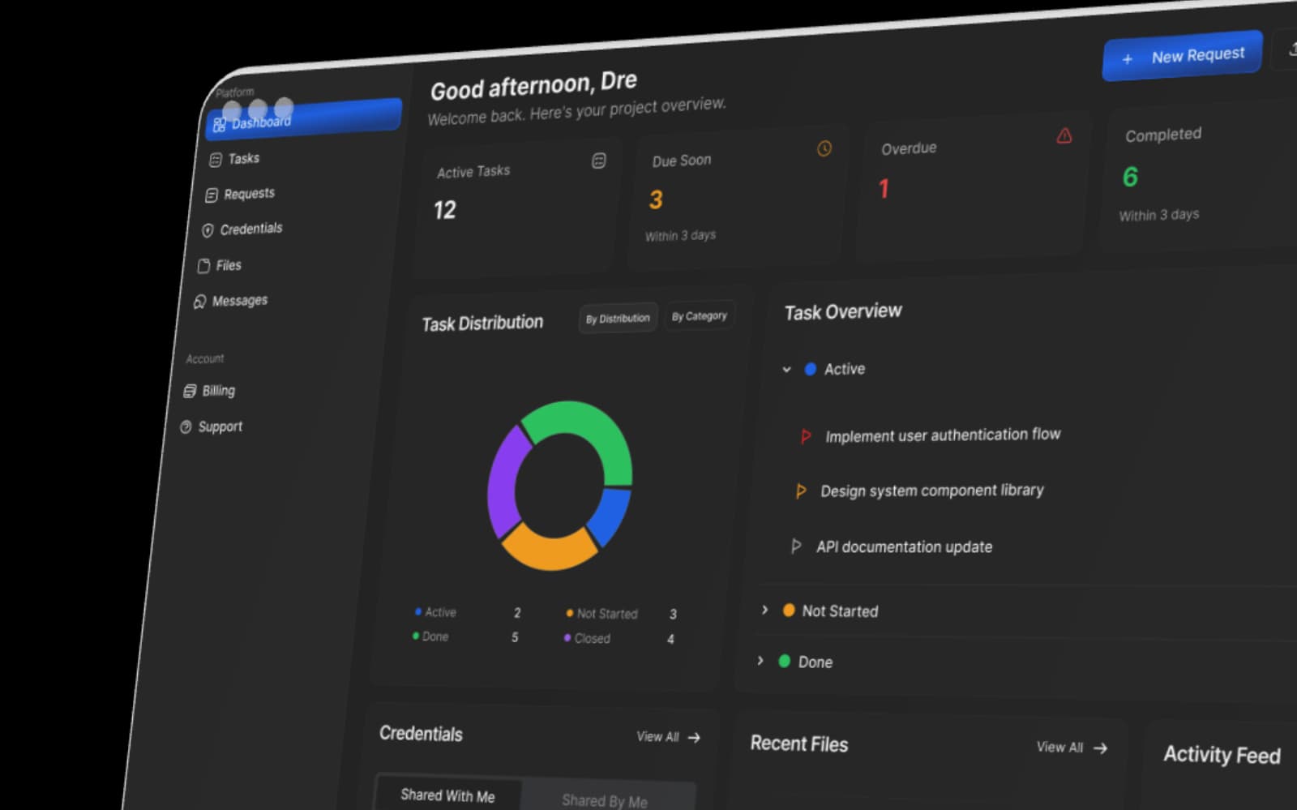Click the warning triangle on Overdue card
This screenshot has width=1297, height=810.
click(x=1064, y=135)
